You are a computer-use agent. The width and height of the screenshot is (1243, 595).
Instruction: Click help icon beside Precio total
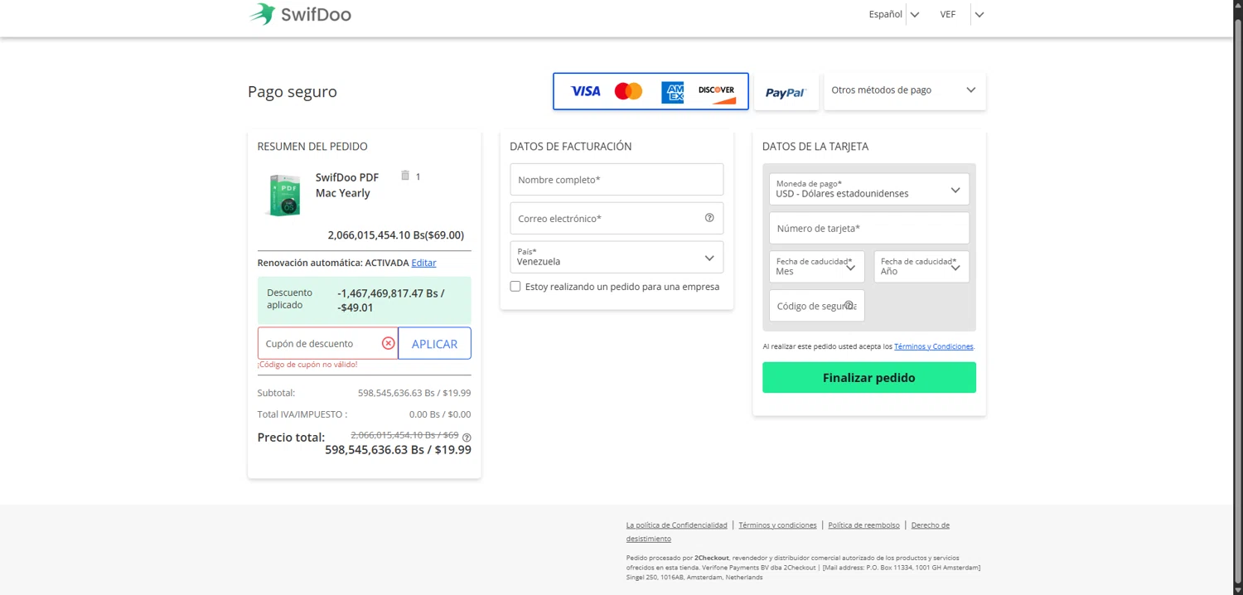pyautogui.click(x=467, y=438)
